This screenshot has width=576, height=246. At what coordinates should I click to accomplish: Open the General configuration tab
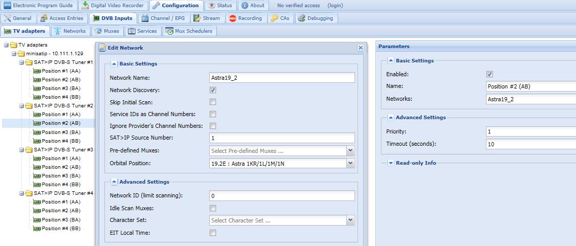tap(18, 18)
